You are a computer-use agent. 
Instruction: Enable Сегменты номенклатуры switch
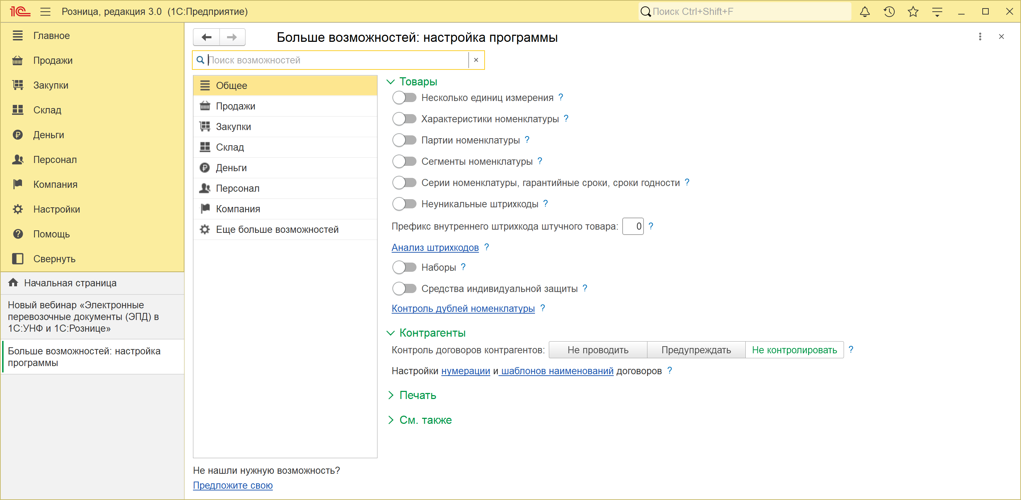pyautogui.click(x=404, y=162)
